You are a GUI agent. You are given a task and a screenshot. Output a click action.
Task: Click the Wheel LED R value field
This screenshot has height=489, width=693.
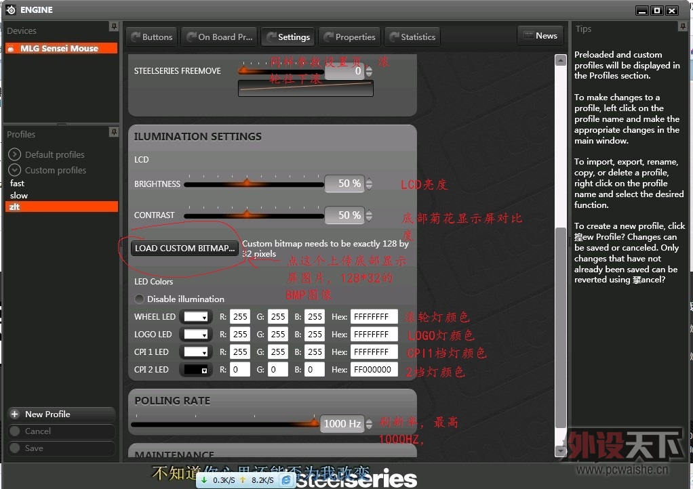240,316
